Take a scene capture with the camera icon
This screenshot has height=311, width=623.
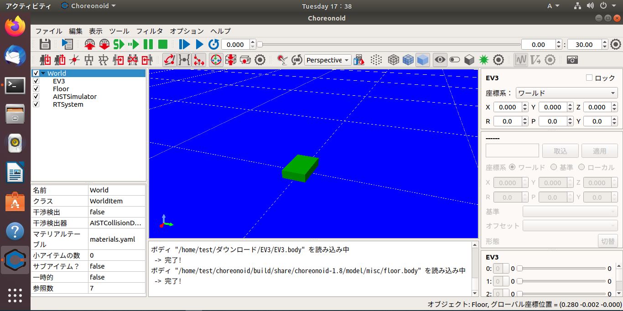(572, 60)
